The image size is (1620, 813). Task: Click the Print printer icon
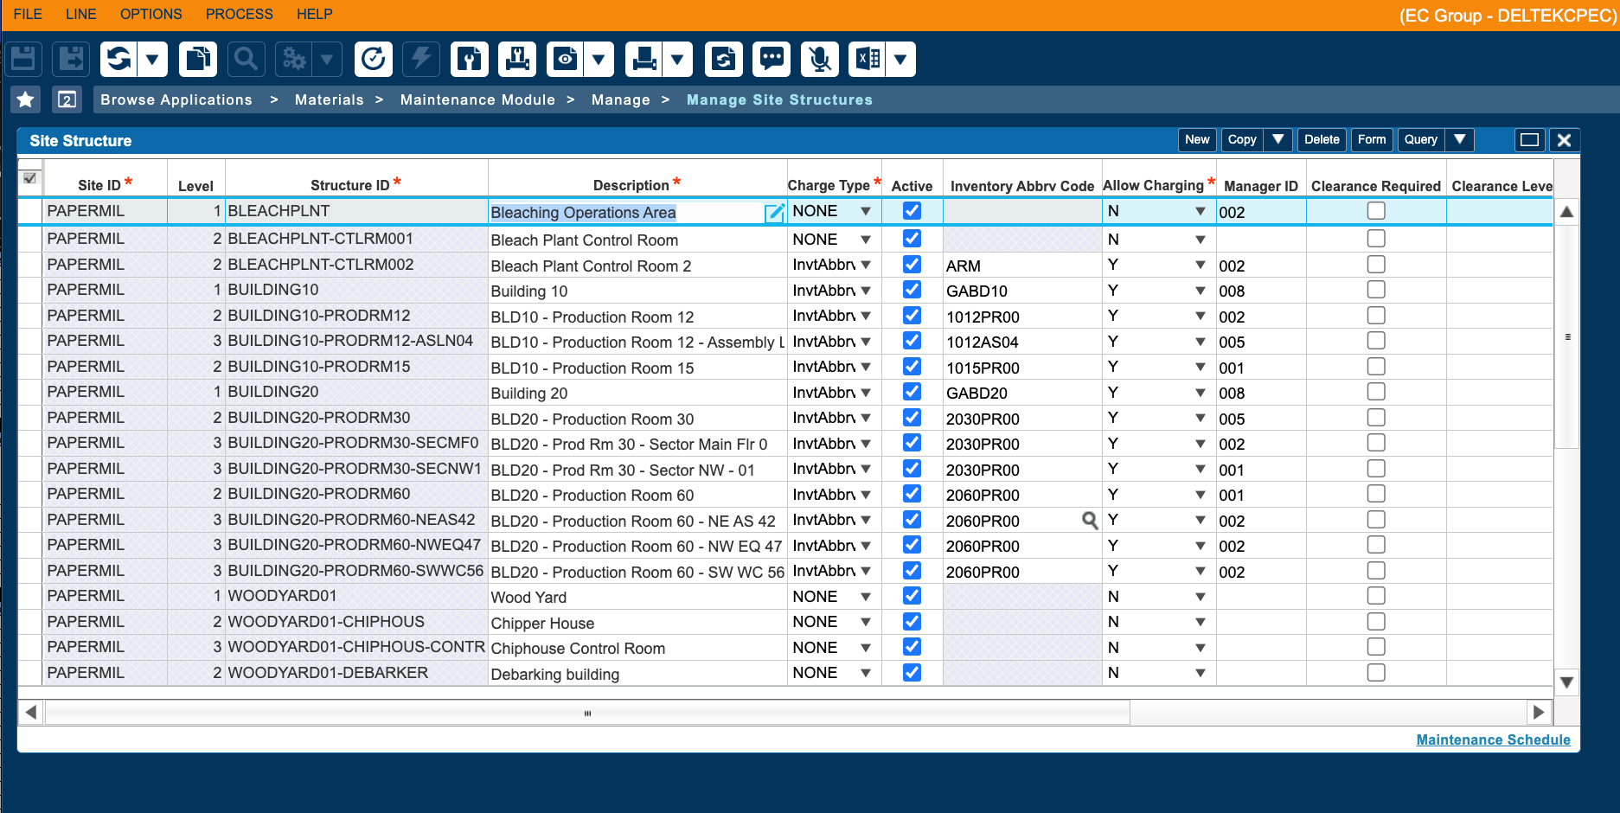tap(644, 60)
